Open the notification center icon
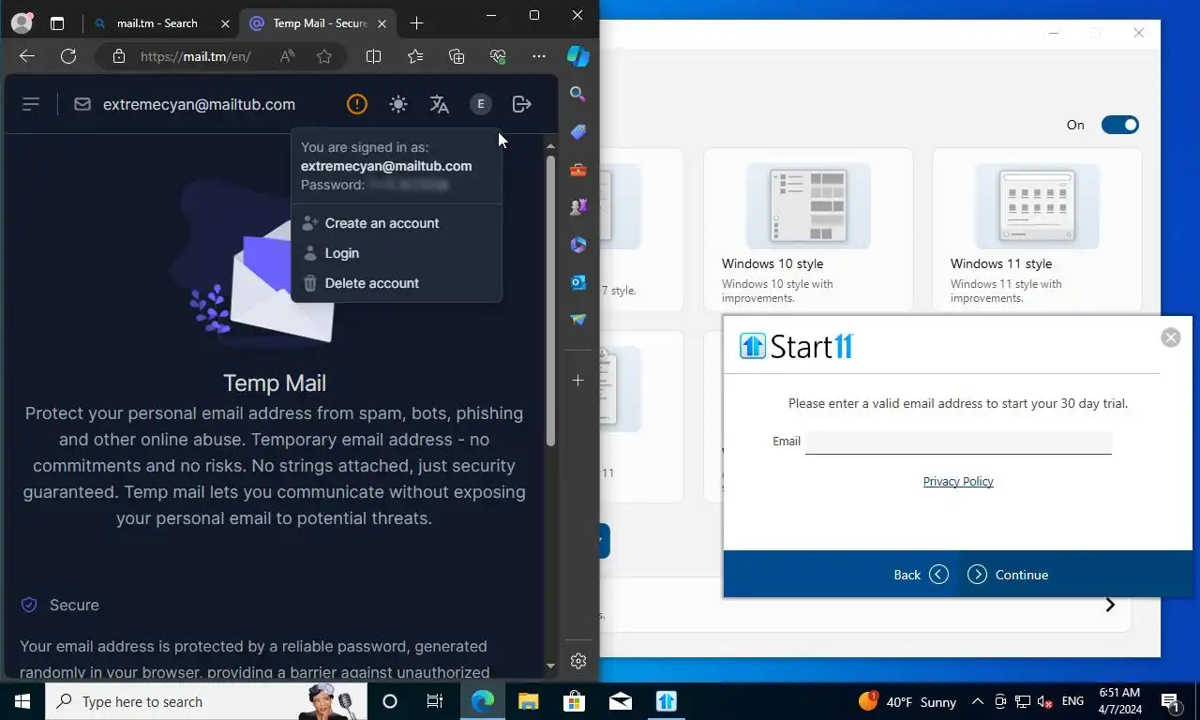The image size is (1200, 720). pos(1171,701)
